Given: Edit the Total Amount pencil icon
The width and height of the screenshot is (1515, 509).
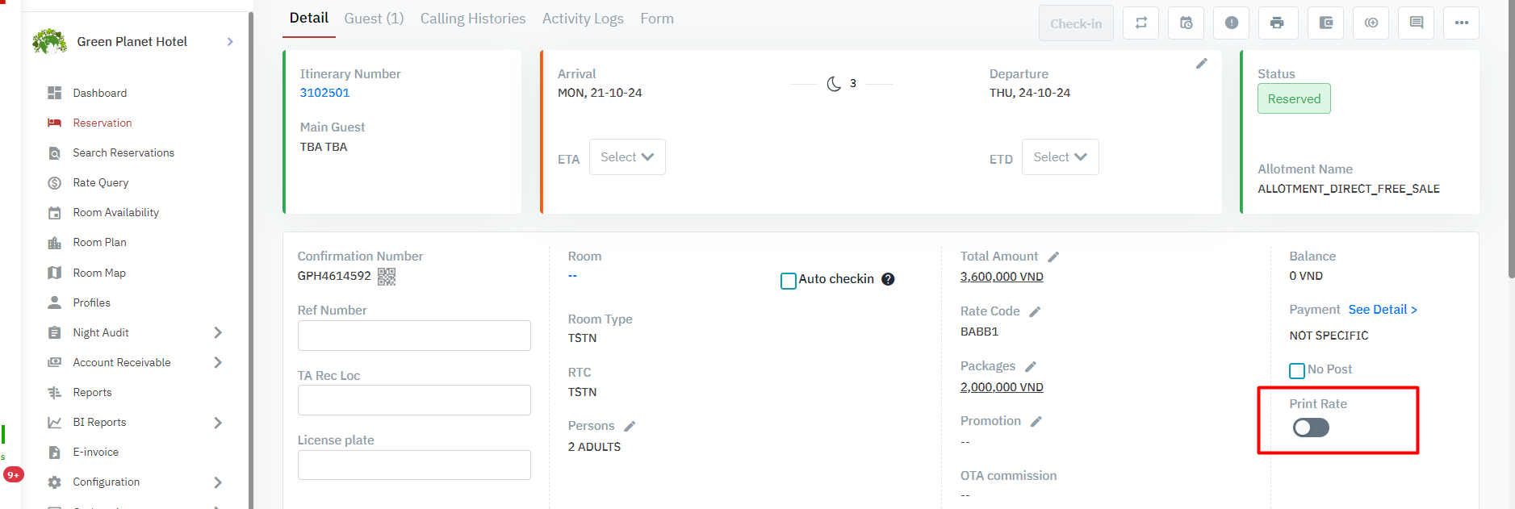Looking at the screenshot, I should pyautogui.click(x=1053, y=257).
